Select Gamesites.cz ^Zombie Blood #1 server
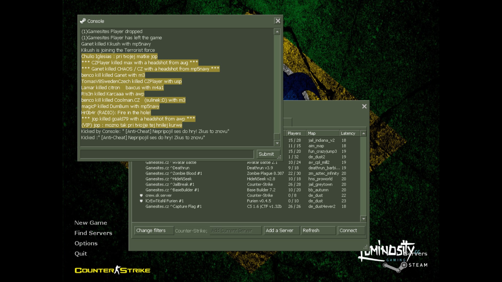Viewport: 502px width, 282px height. coord(246,173)
